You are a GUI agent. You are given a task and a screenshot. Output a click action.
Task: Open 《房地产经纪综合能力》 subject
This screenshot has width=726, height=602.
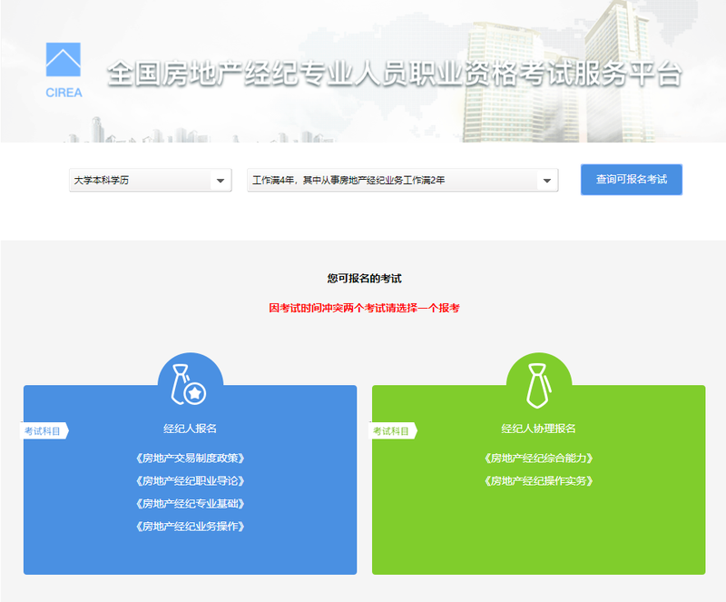[538, 459]
